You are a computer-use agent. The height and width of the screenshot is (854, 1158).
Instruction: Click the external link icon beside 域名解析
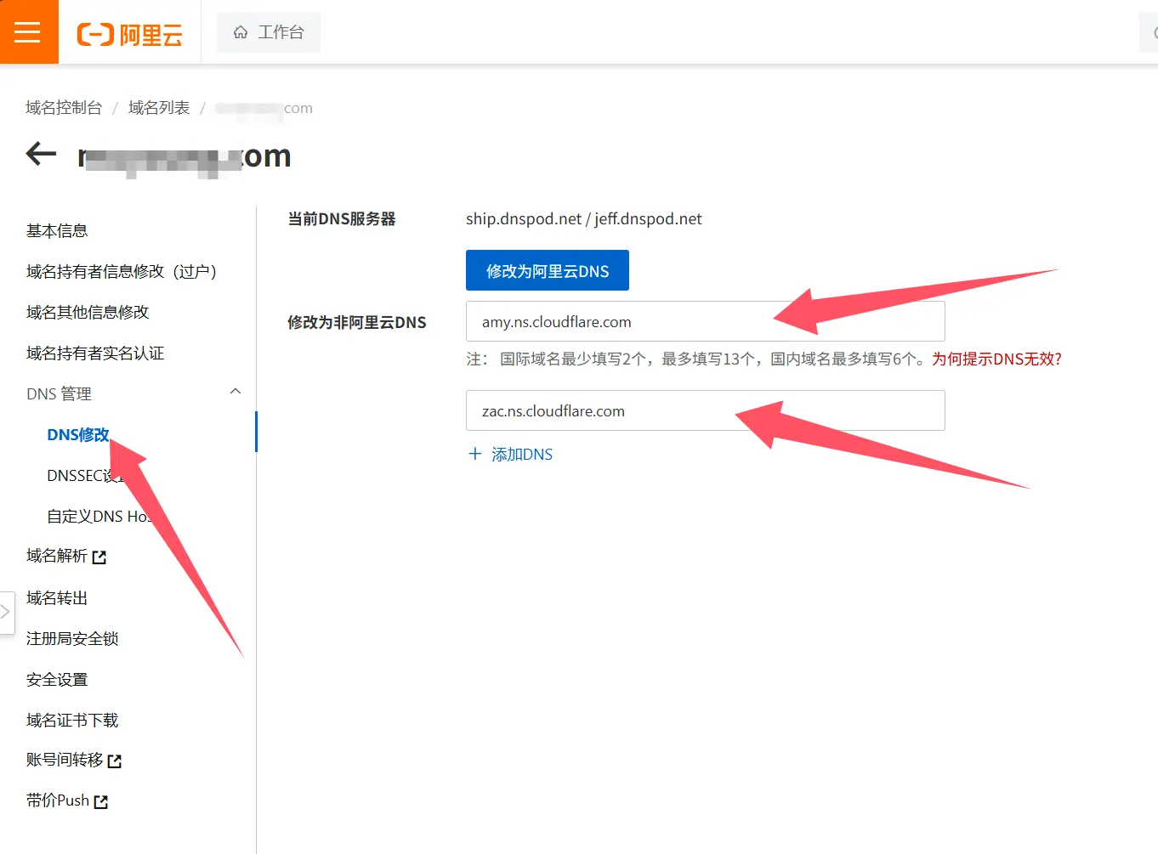[x=99, y=557]
